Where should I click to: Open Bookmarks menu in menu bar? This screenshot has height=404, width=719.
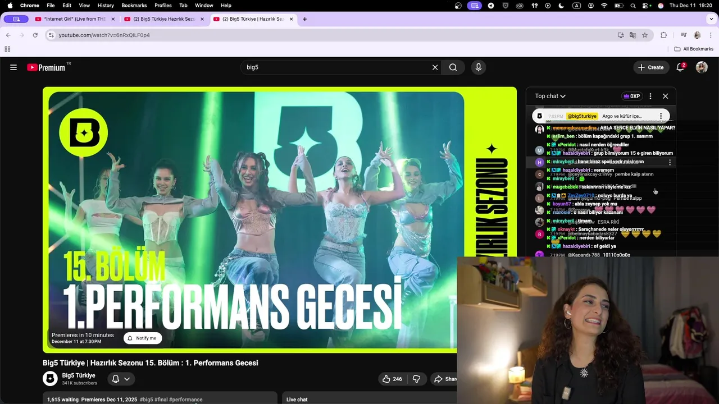coord(134,5)
